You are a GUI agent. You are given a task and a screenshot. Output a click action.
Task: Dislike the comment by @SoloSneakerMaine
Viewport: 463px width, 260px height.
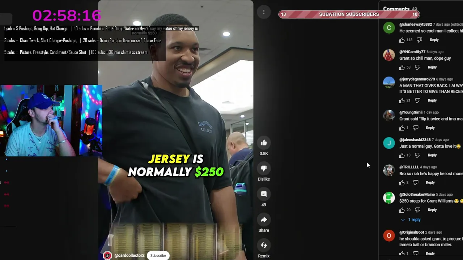pos(418,210)
